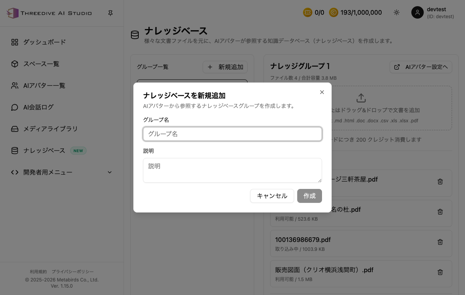The width and height of the screenshot is (465, 295).
Task: Focus the 説明 textarea
Action: [232, 170]
